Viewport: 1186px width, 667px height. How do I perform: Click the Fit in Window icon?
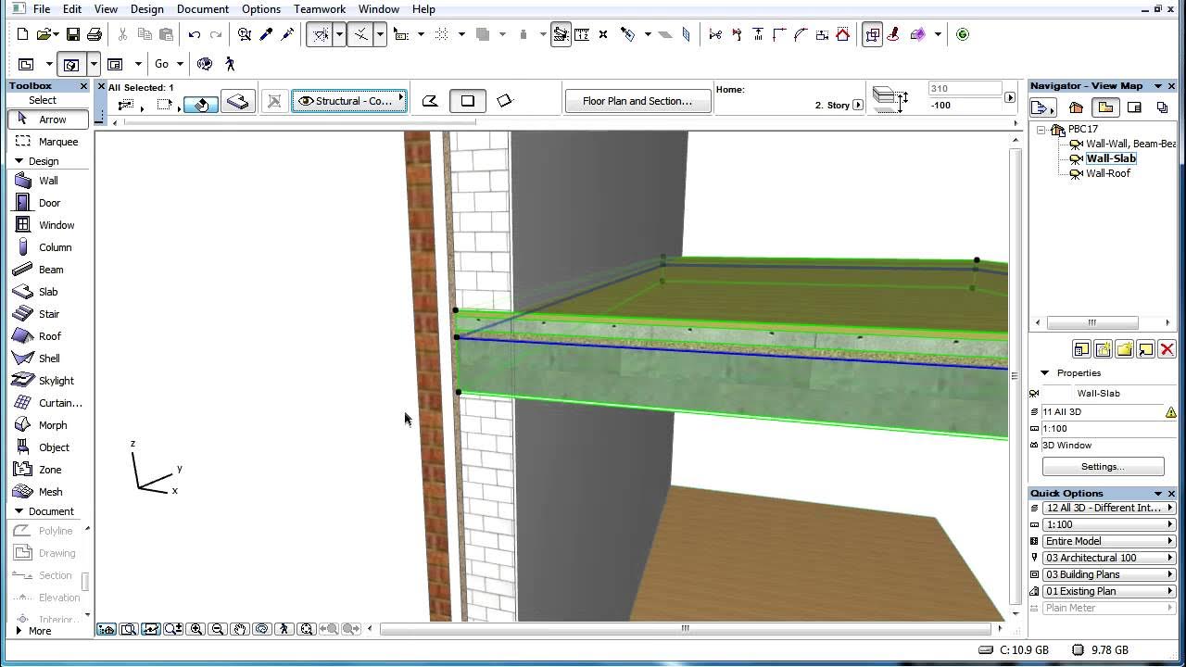[x=307, y=629]
